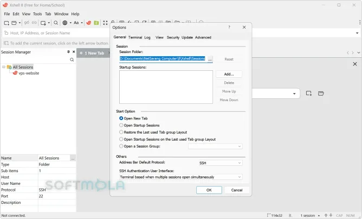Open the tab list chevron dropdown
Viewport: 362px width, 219px height.
coord(359,53)
